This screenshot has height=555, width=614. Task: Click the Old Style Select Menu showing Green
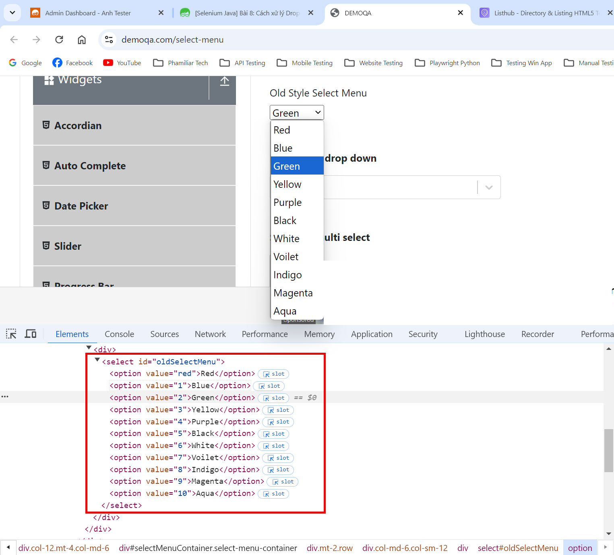point(297,113)
